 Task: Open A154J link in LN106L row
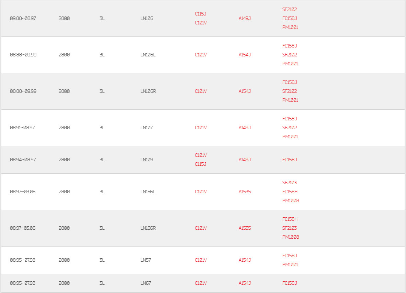[245, 55]
